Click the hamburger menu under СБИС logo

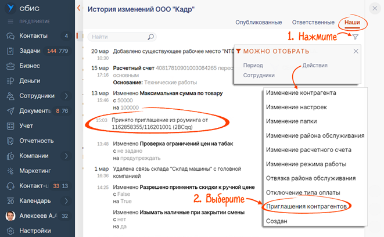pyautogui.click(x=10, y=21)
